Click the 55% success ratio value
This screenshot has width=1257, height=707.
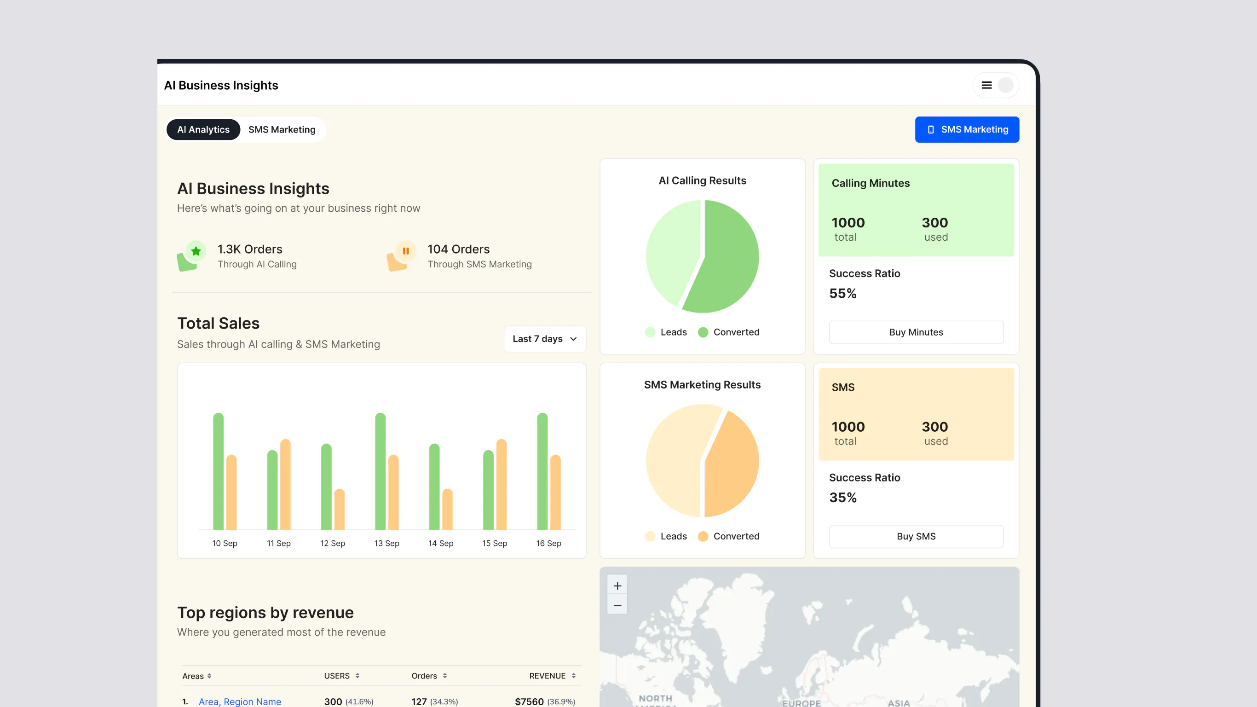[x=843, y=294]
